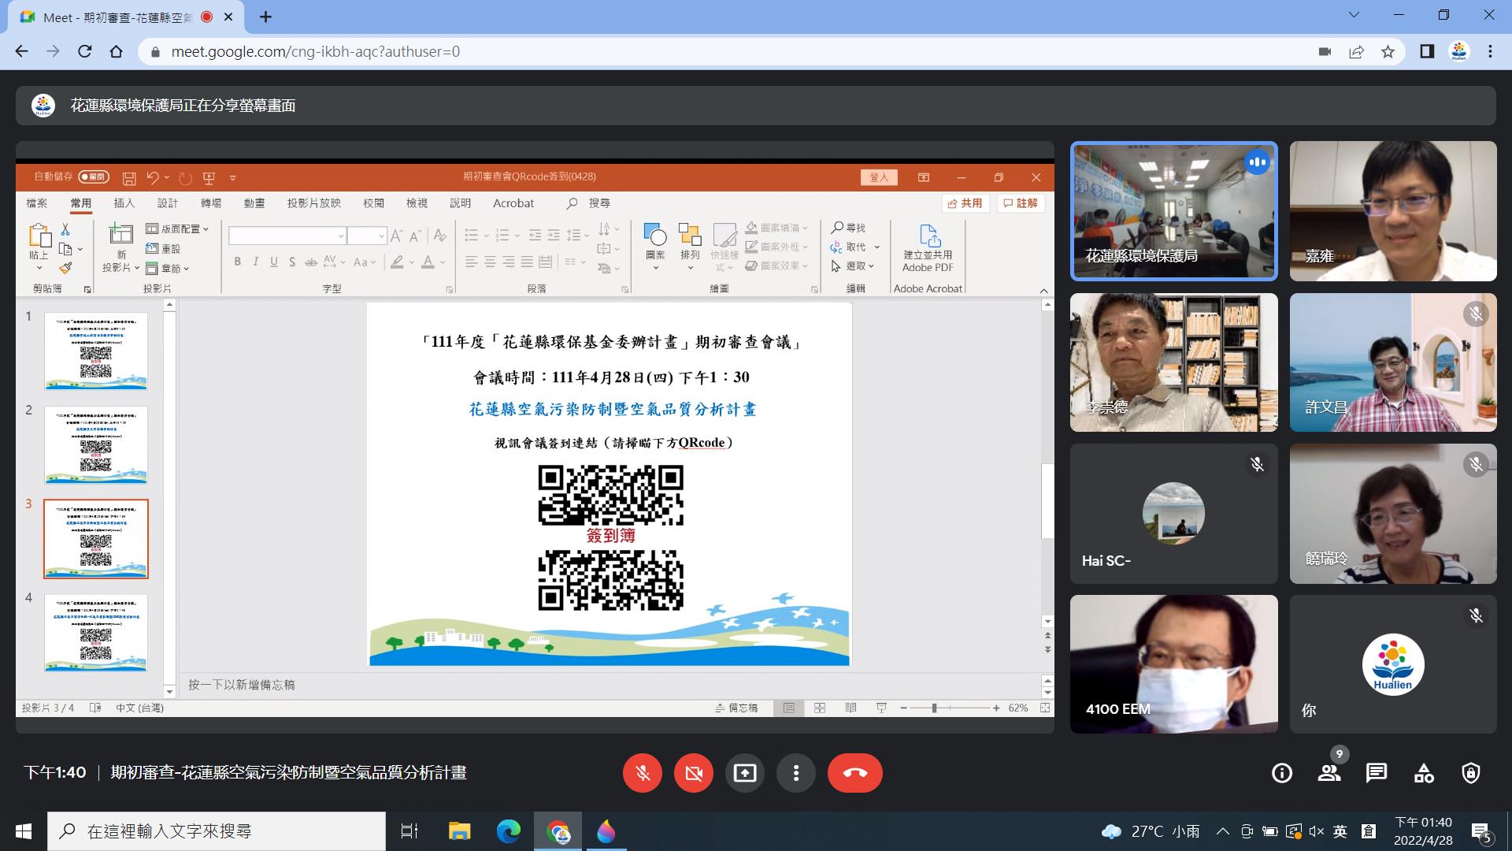
Task: Open the font name combo box
Action: 287,236
